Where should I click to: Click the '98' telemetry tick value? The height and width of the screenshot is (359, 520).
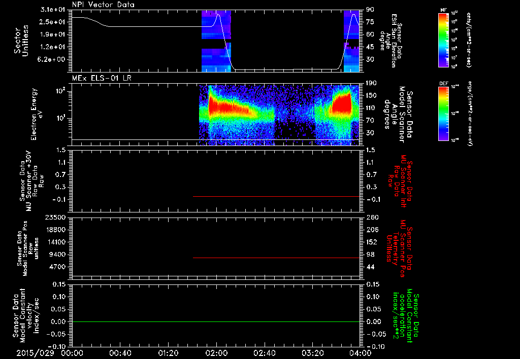pos(370,255)
